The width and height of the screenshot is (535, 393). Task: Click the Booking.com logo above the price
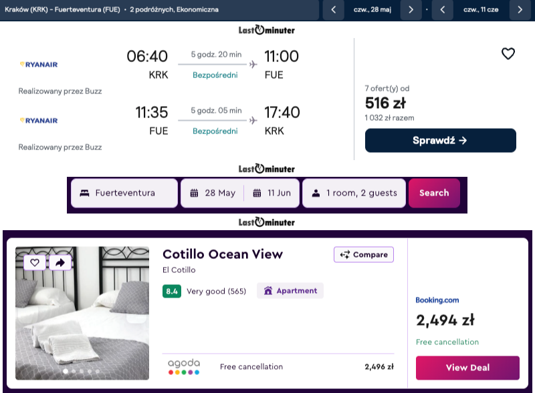tap(437, 300)
